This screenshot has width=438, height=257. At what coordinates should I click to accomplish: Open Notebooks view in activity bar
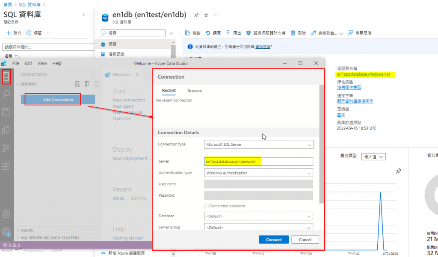6,112
